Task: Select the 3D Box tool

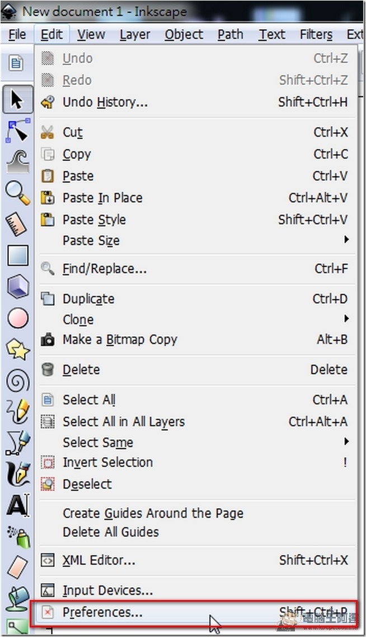Action: point(17,286)
